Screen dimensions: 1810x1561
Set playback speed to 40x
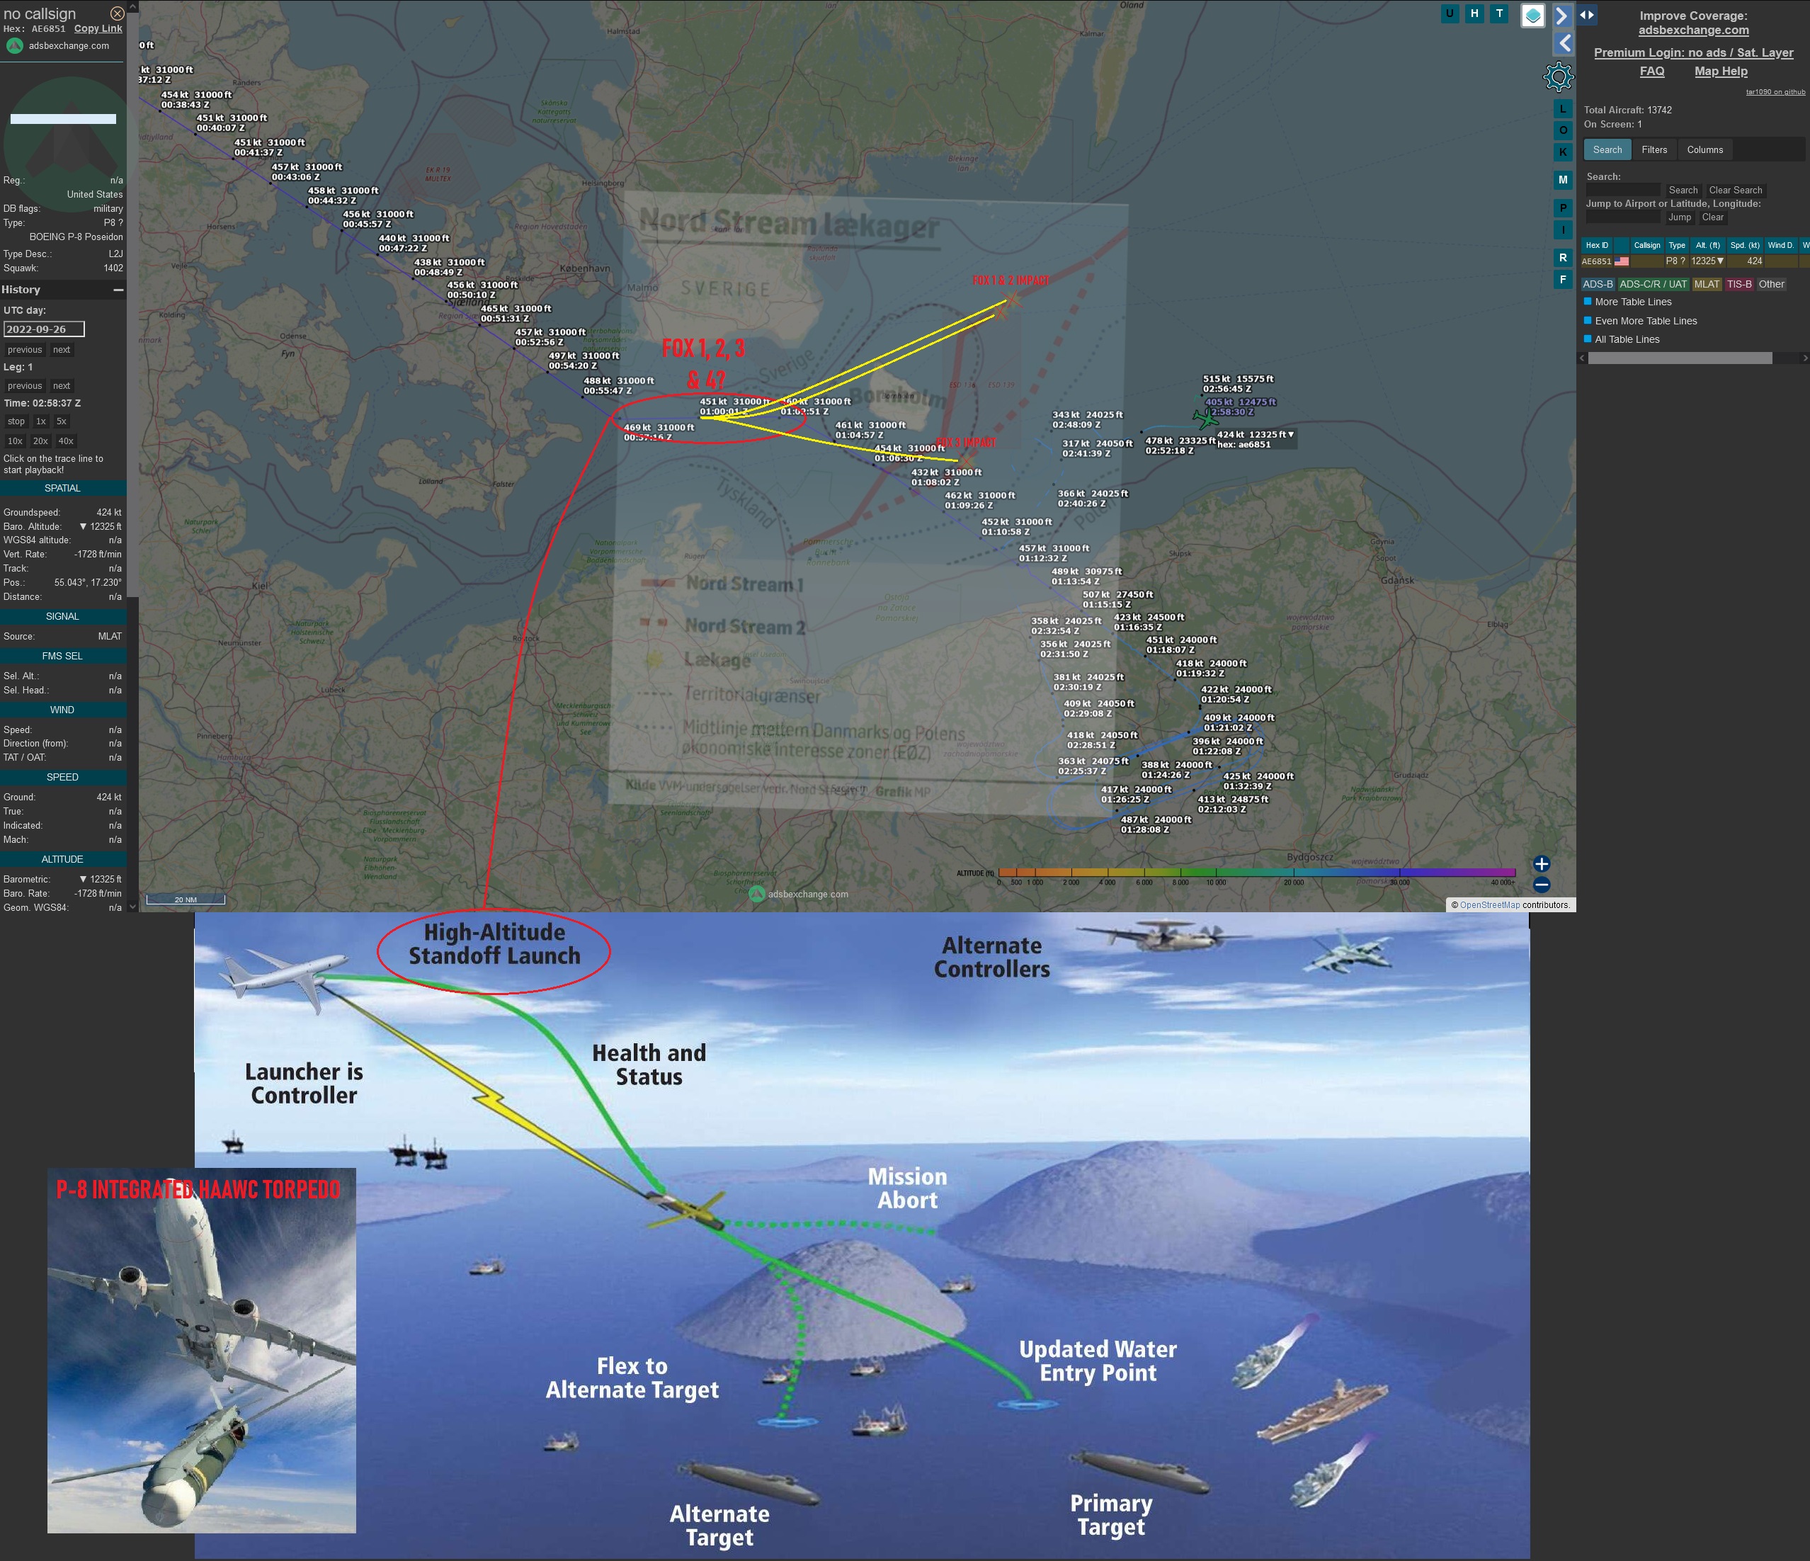(x=66, y=441)
